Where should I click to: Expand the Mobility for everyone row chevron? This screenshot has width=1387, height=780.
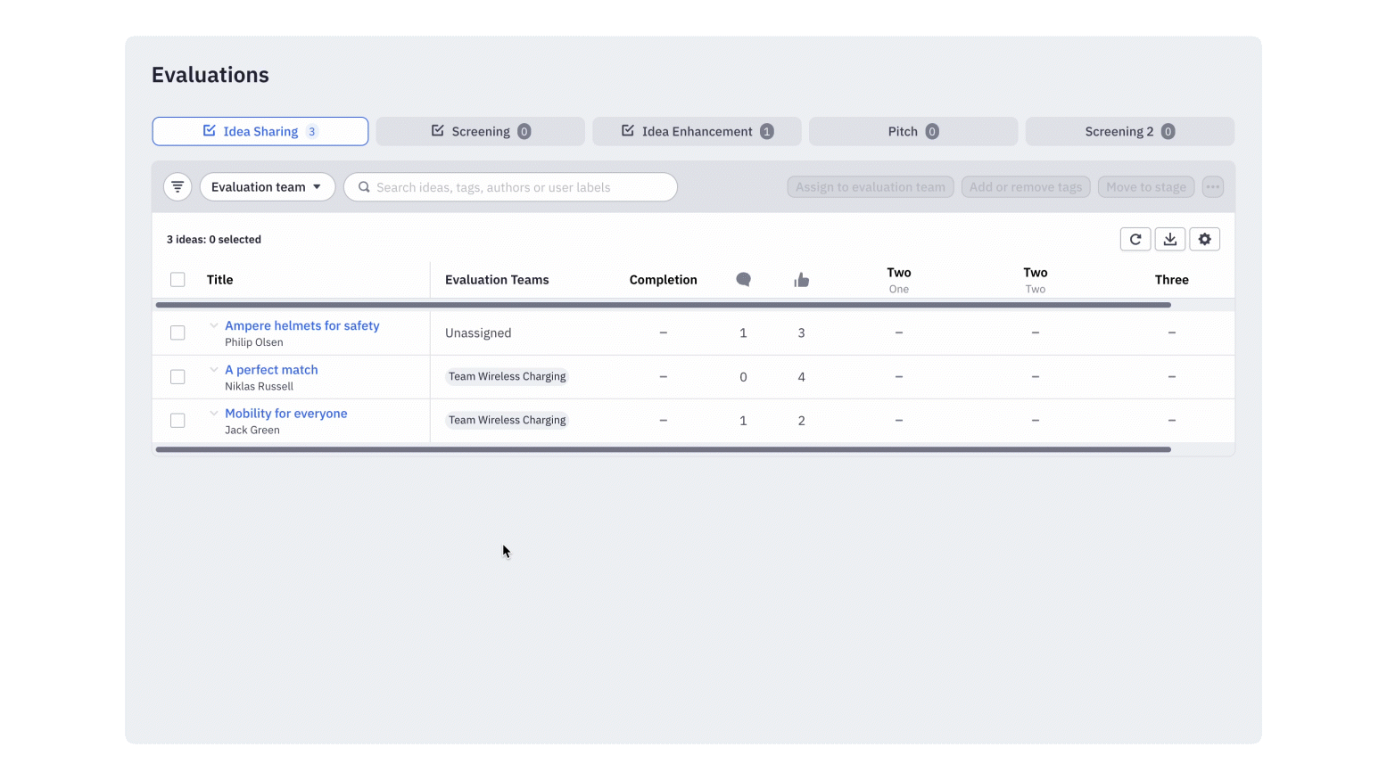click(213, 413)
